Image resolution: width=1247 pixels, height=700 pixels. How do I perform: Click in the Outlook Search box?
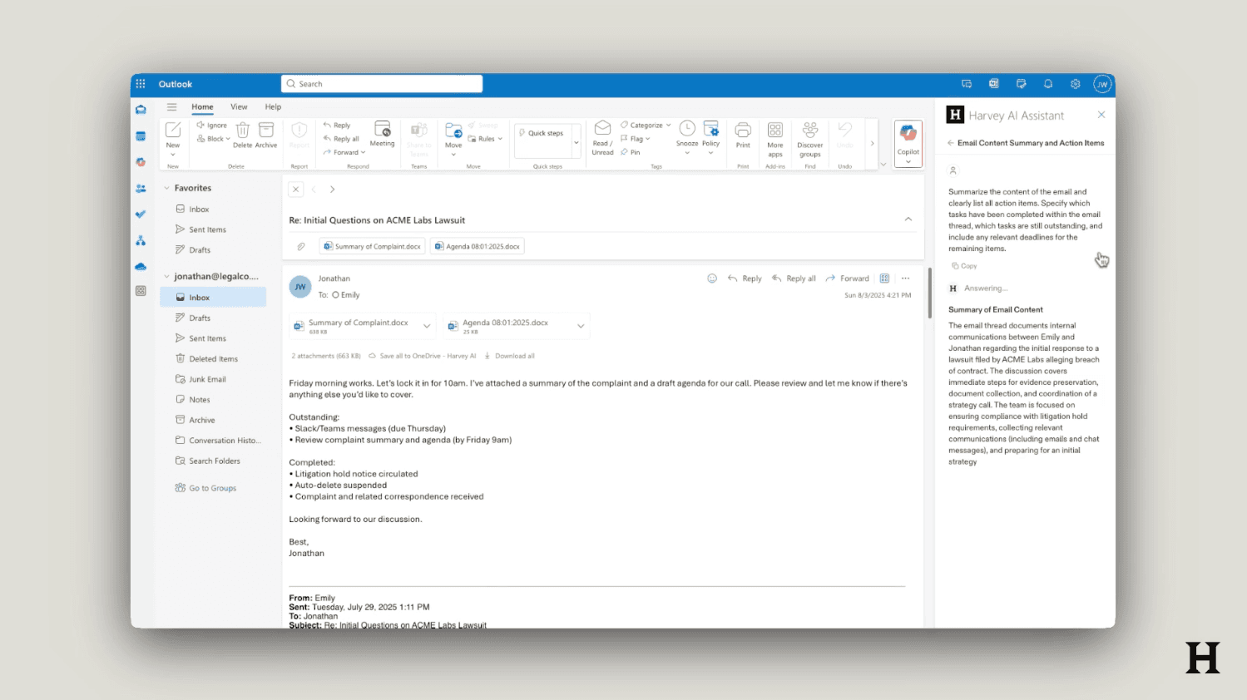click(382, 84)
